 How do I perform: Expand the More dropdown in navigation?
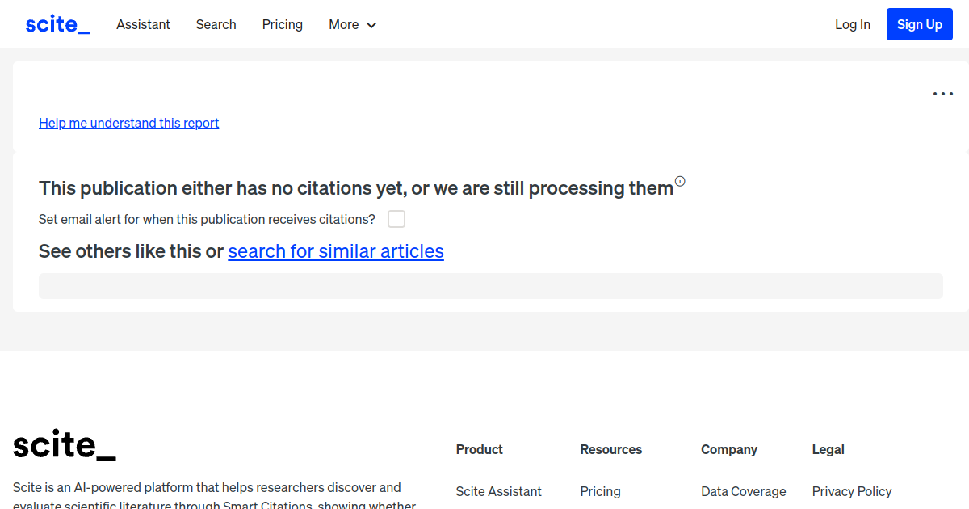352,24
